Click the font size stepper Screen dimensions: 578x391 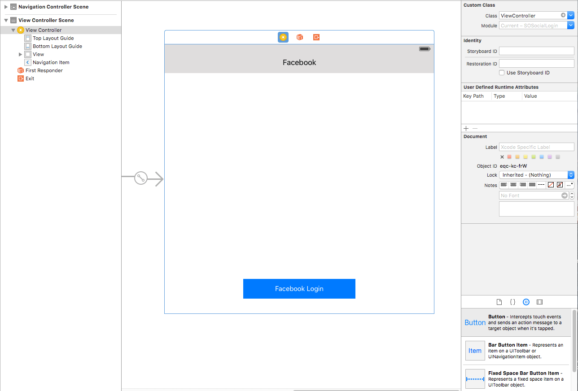[572, 195]
